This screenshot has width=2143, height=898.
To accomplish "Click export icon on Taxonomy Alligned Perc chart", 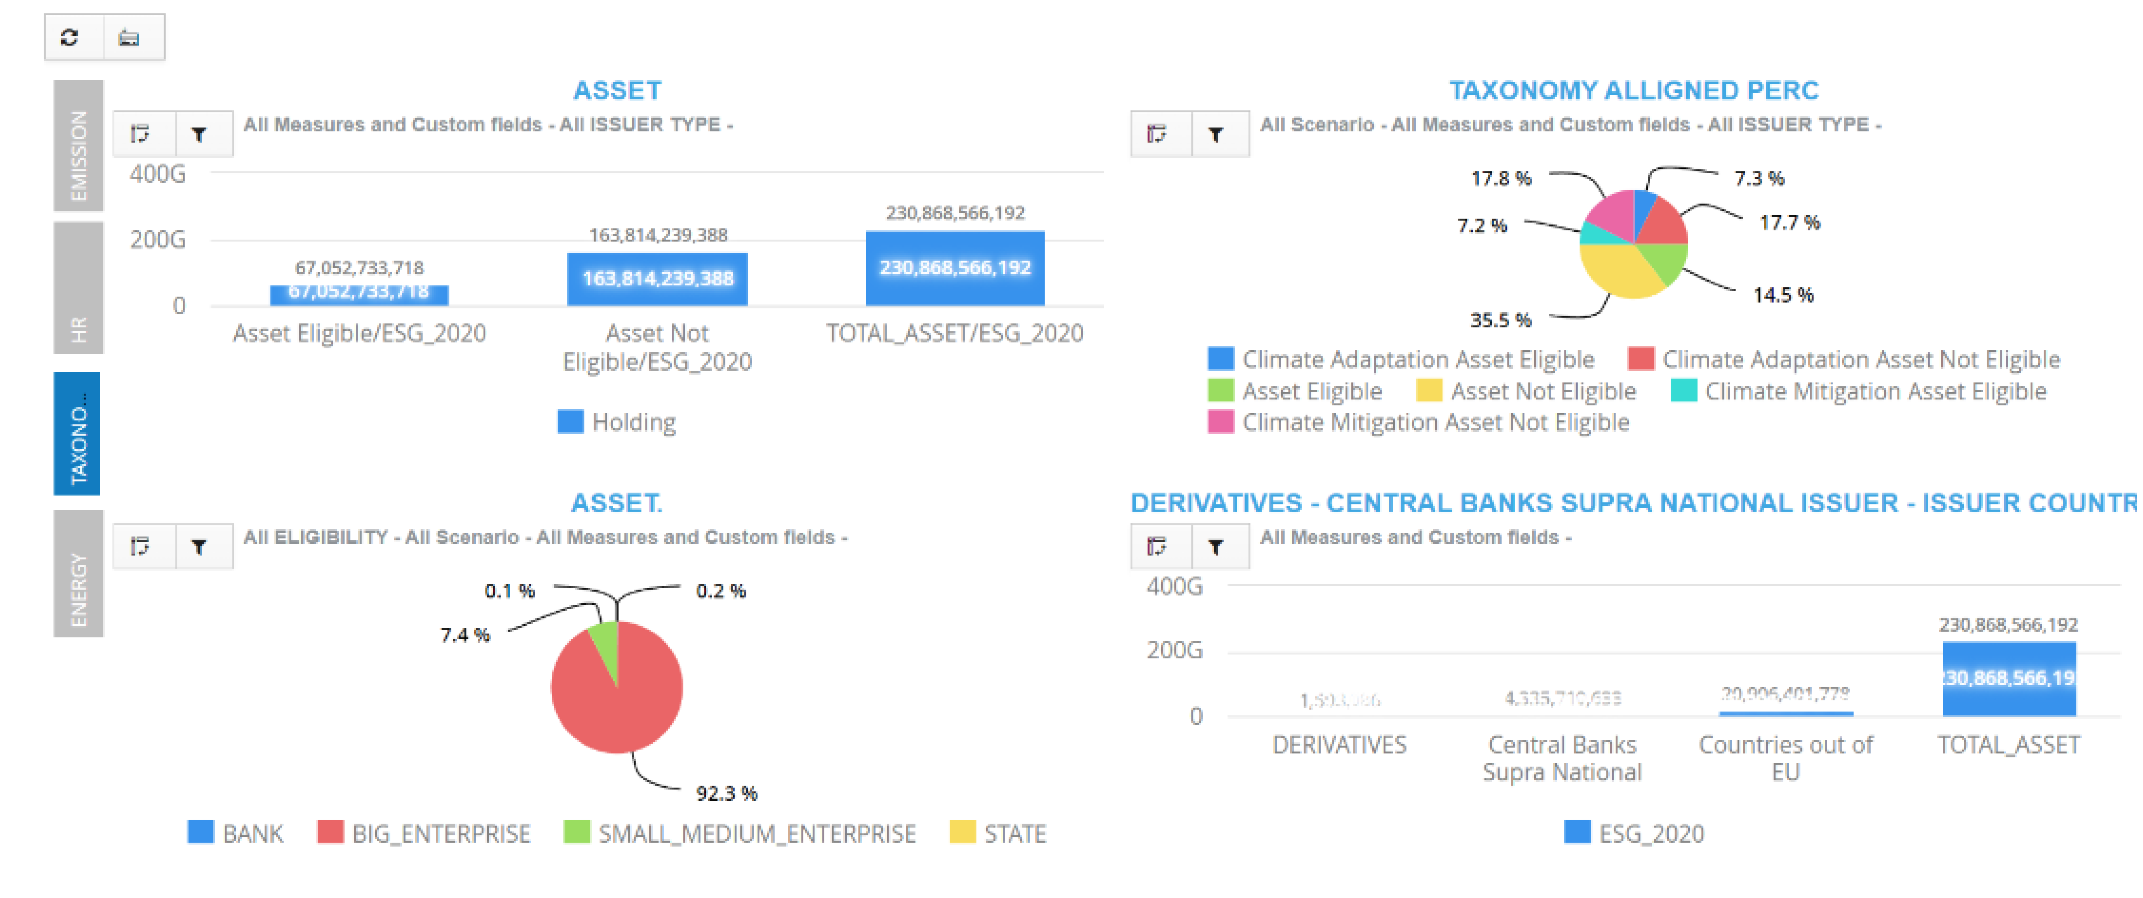I will [x=1157, y=134].
